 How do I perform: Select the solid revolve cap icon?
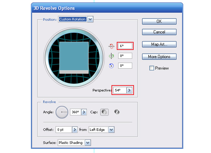click(x=104, y=112)
